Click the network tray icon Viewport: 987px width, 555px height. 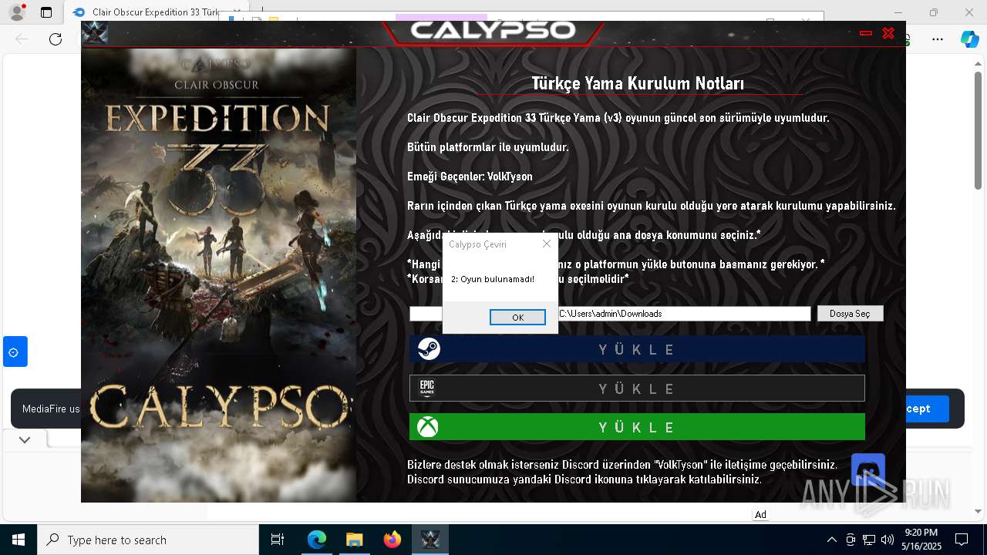pos(869,540)
